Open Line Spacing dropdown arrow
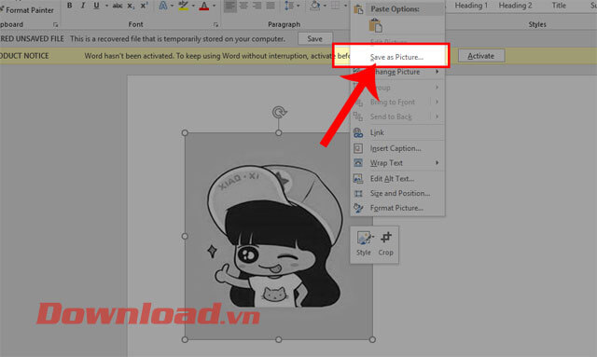Viewport: 597px width, 357px height. click(x=298, y=6)
